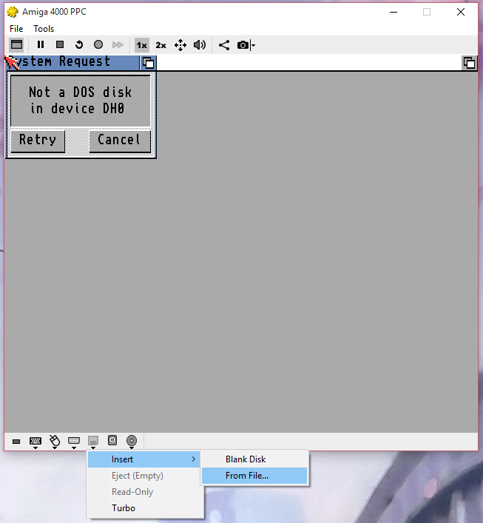Take a screenshot with the camera icon
The width and height of the screenshot is (483, 523).
click(x=243, y=45)
